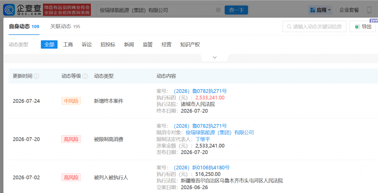Select the 全部 filter option
The height and width of the screenshot is (193, 378).
[x=49, y=44]
